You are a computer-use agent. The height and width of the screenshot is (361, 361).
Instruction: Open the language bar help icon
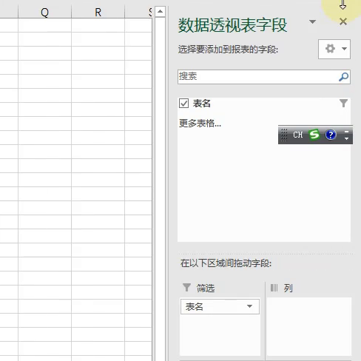click(x=331, y=135)
